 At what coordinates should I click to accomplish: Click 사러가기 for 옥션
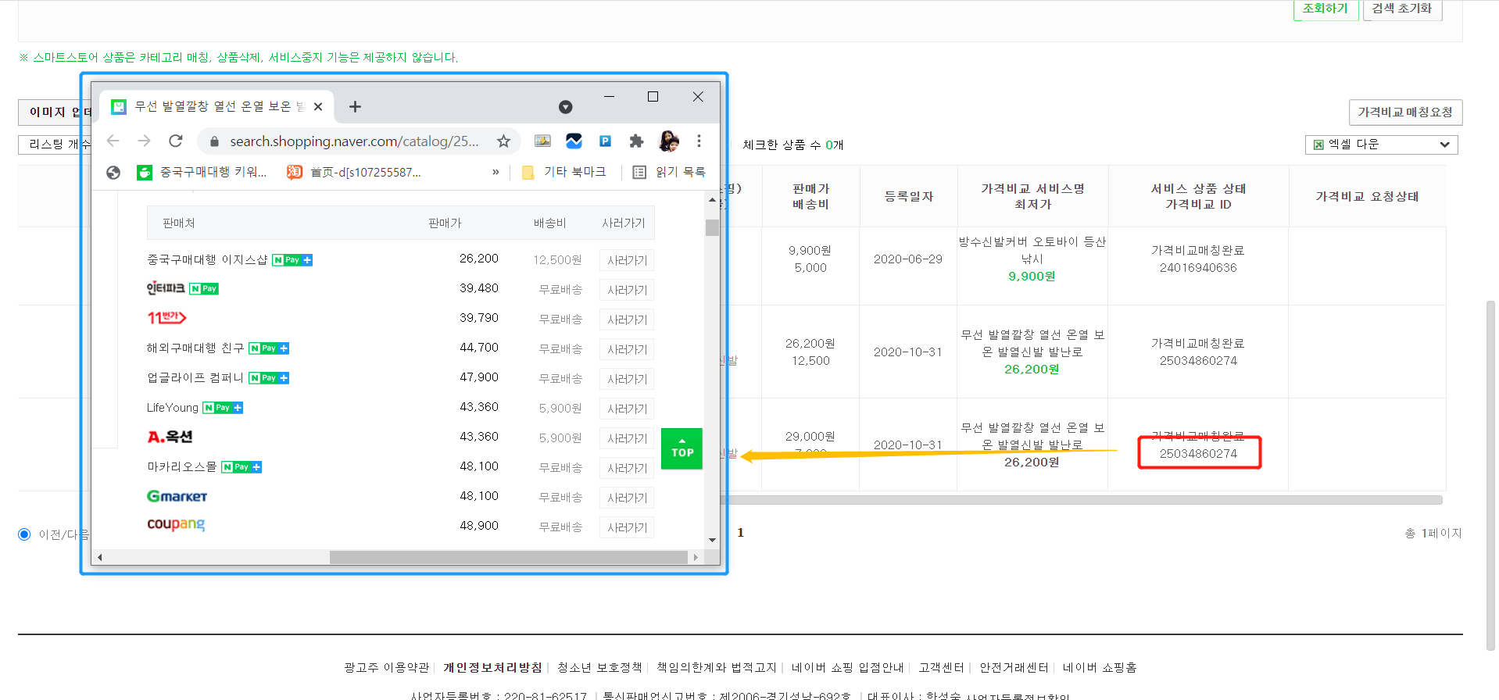(x=627, y=438)
